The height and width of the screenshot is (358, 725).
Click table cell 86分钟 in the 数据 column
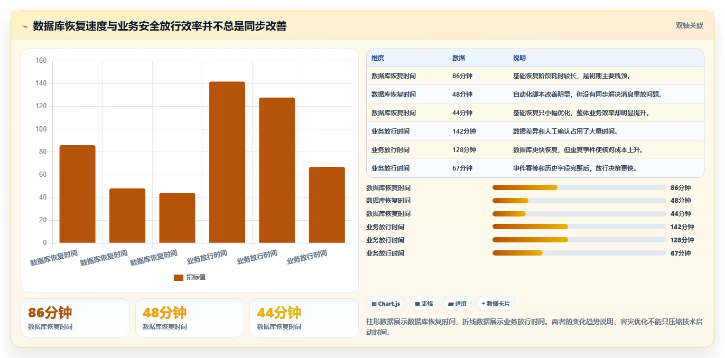pyautogui.click(x=462, y=76)
